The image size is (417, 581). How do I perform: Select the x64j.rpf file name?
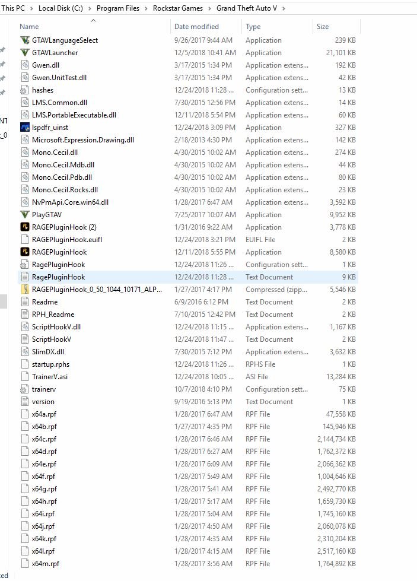43,526
